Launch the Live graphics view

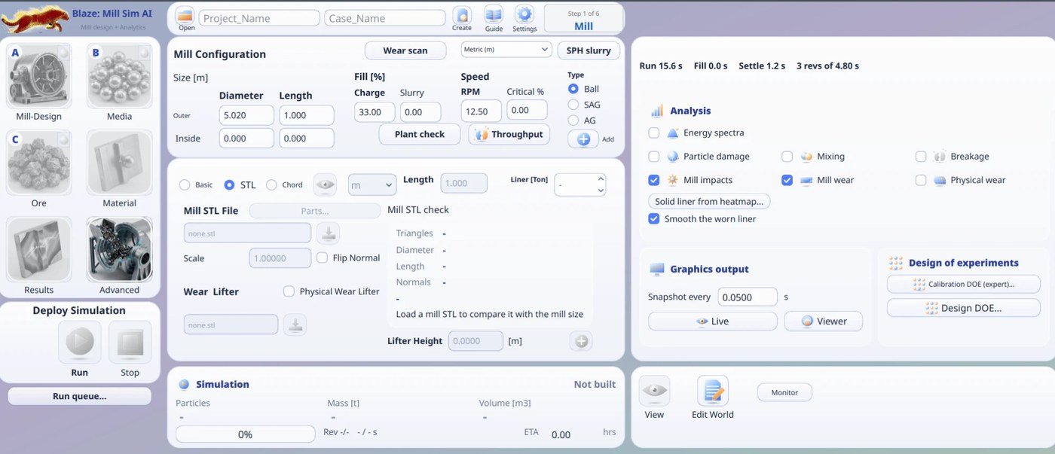[713, 321]
